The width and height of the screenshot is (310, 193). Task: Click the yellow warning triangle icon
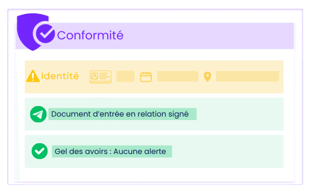tap(33, 76)
